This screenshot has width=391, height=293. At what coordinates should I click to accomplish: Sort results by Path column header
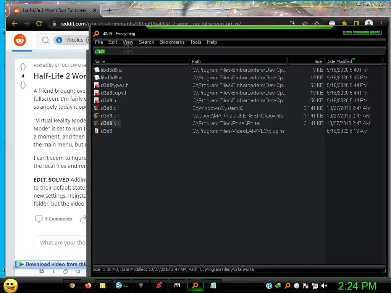click(239, 61)
